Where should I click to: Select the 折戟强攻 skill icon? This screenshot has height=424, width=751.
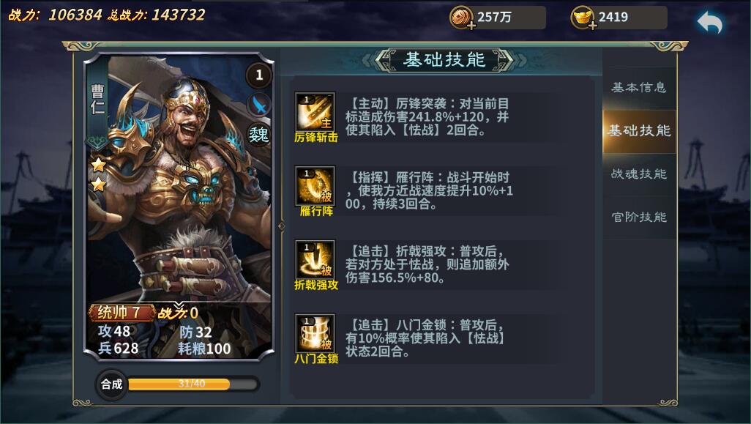pyautogui.click(x=315, y=259)
